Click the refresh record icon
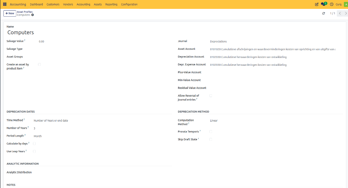Screen dimensions: 348x188 click(x=324, y=13)
